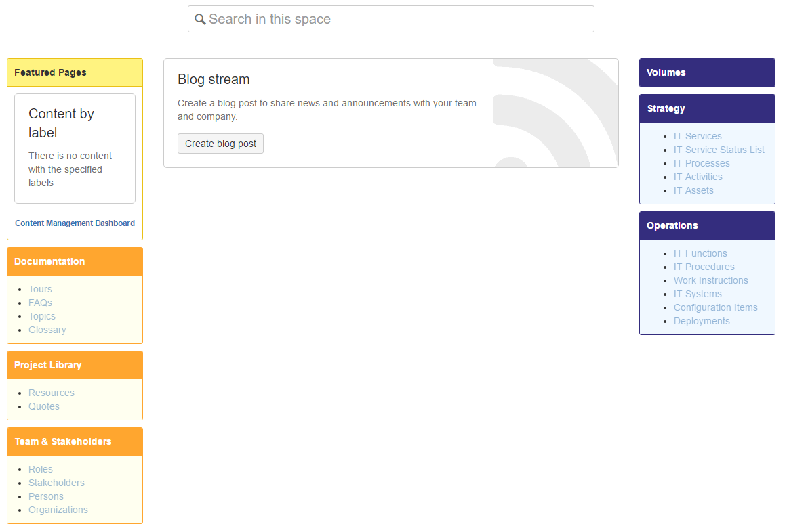Image resolution: width=787 pixels, height=526 pixels.
Task: Open the Persons page
Action: point(45,496)
